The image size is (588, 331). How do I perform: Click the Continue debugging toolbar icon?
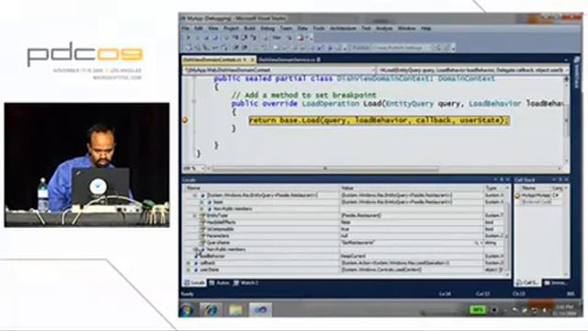point(188,38)
